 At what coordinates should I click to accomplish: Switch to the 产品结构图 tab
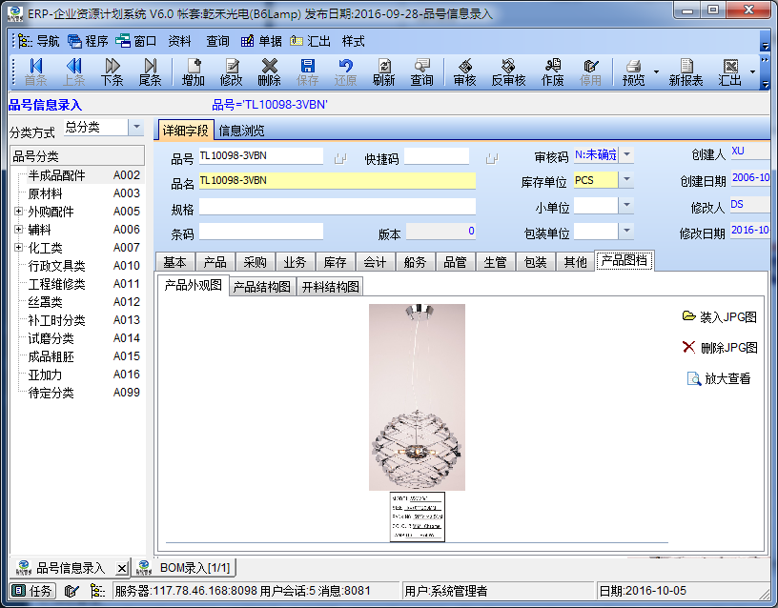[x=262, y=287]
